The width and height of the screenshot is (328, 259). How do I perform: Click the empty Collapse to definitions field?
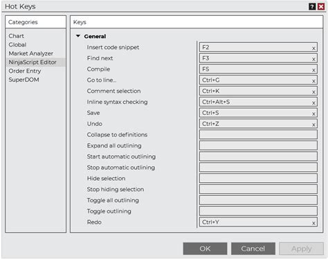[258, 134]
